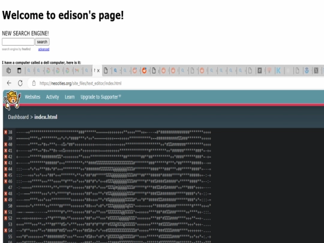The width and height of the screenshot is (324, 243).
Task: Open the Activity menu item
Action: (x=52, y=97)
